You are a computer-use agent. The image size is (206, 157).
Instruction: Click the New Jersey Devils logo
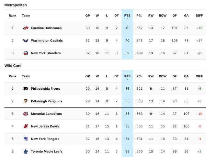(26, 126)
